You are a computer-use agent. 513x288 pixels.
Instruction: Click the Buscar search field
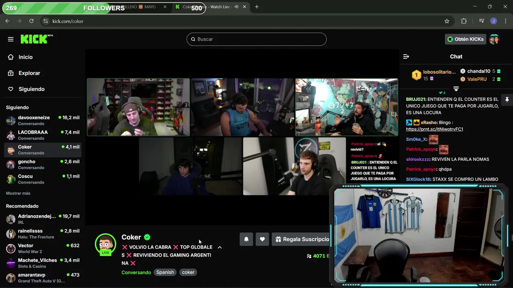[x=256, y=39]
